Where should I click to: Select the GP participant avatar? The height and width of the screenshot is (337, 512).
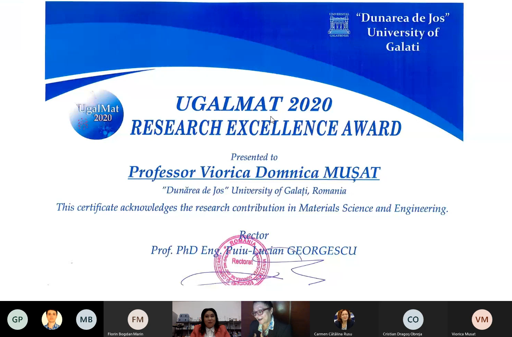pyautogui.click(x=18, y=319)
